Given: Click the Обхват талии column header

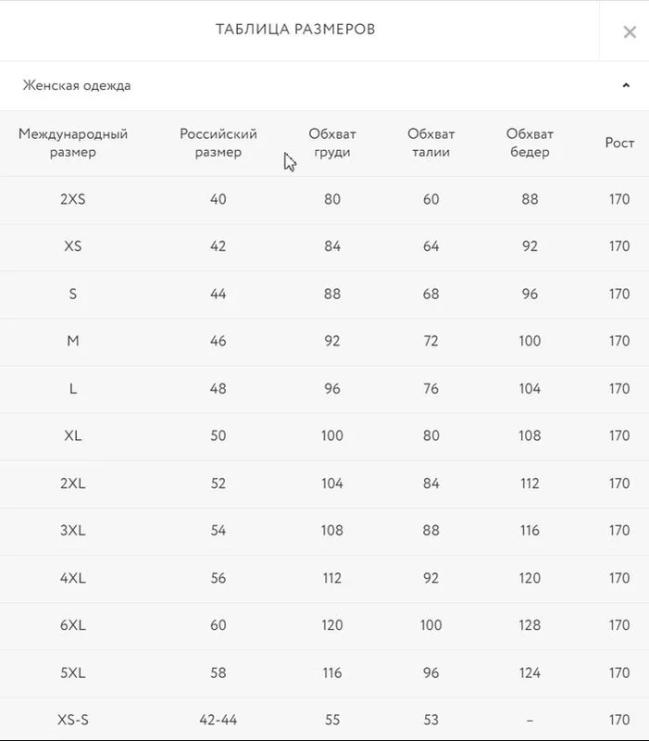Looking at the screenshot, I should pyautogui.click(x=431, y=143).
